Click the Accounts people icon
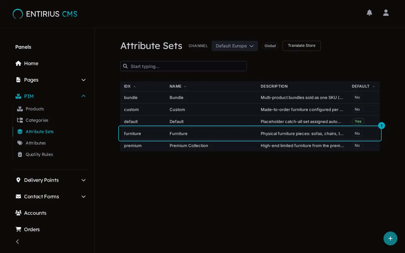The height and width of the screenshot is (253, 405). (18, 213)
